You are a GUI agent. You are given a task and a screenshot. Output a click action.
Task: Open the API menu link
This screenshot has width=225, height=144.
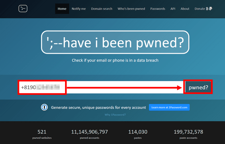173,9
